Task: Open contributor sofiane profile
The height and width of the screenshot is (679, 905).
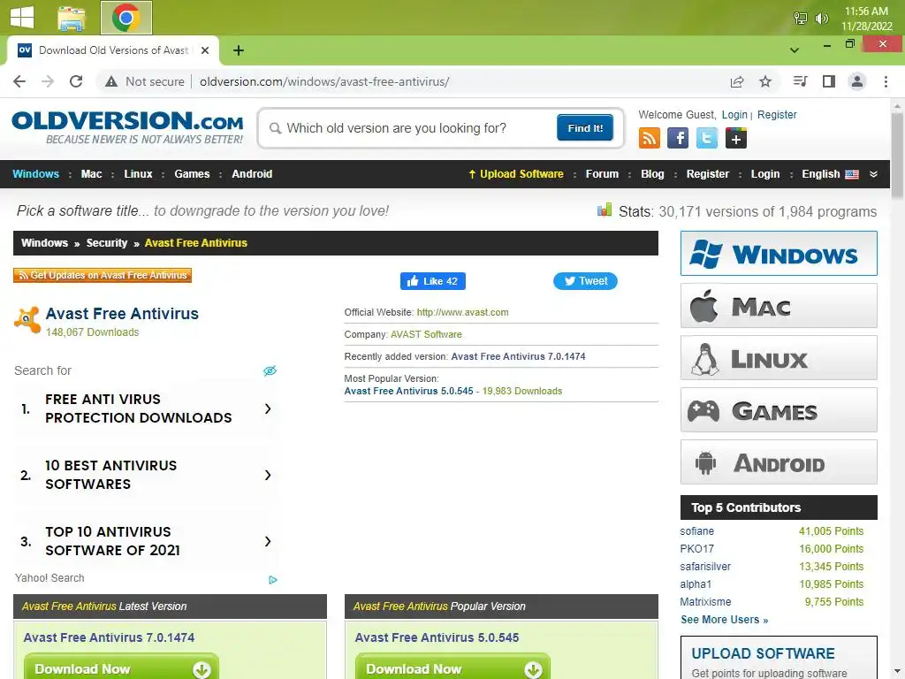Action: pyautogui.click(x=696, y=531)
